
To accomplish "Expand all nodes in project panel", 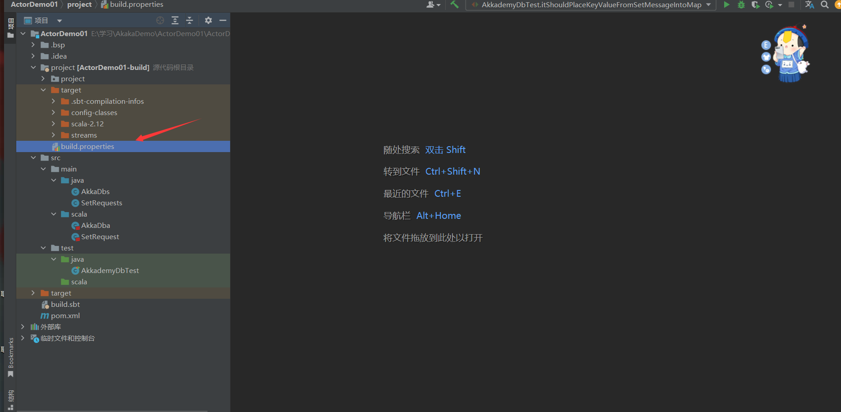I will [x=175, y=20].
